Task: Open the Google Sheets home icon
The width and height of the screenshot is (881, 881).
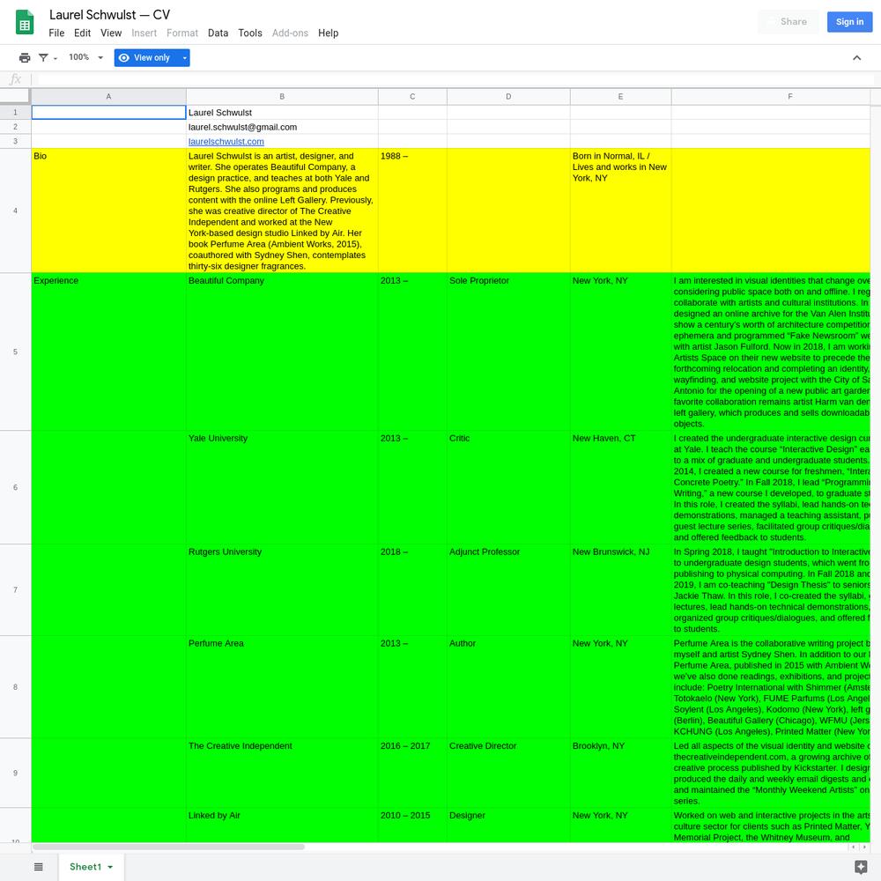Action: (24, 23)
